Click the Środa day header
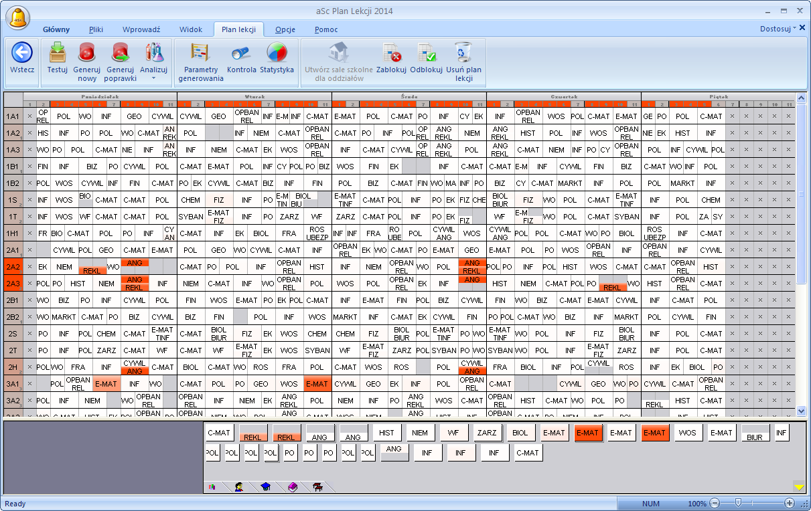811x511 pixels. [409, 96]
